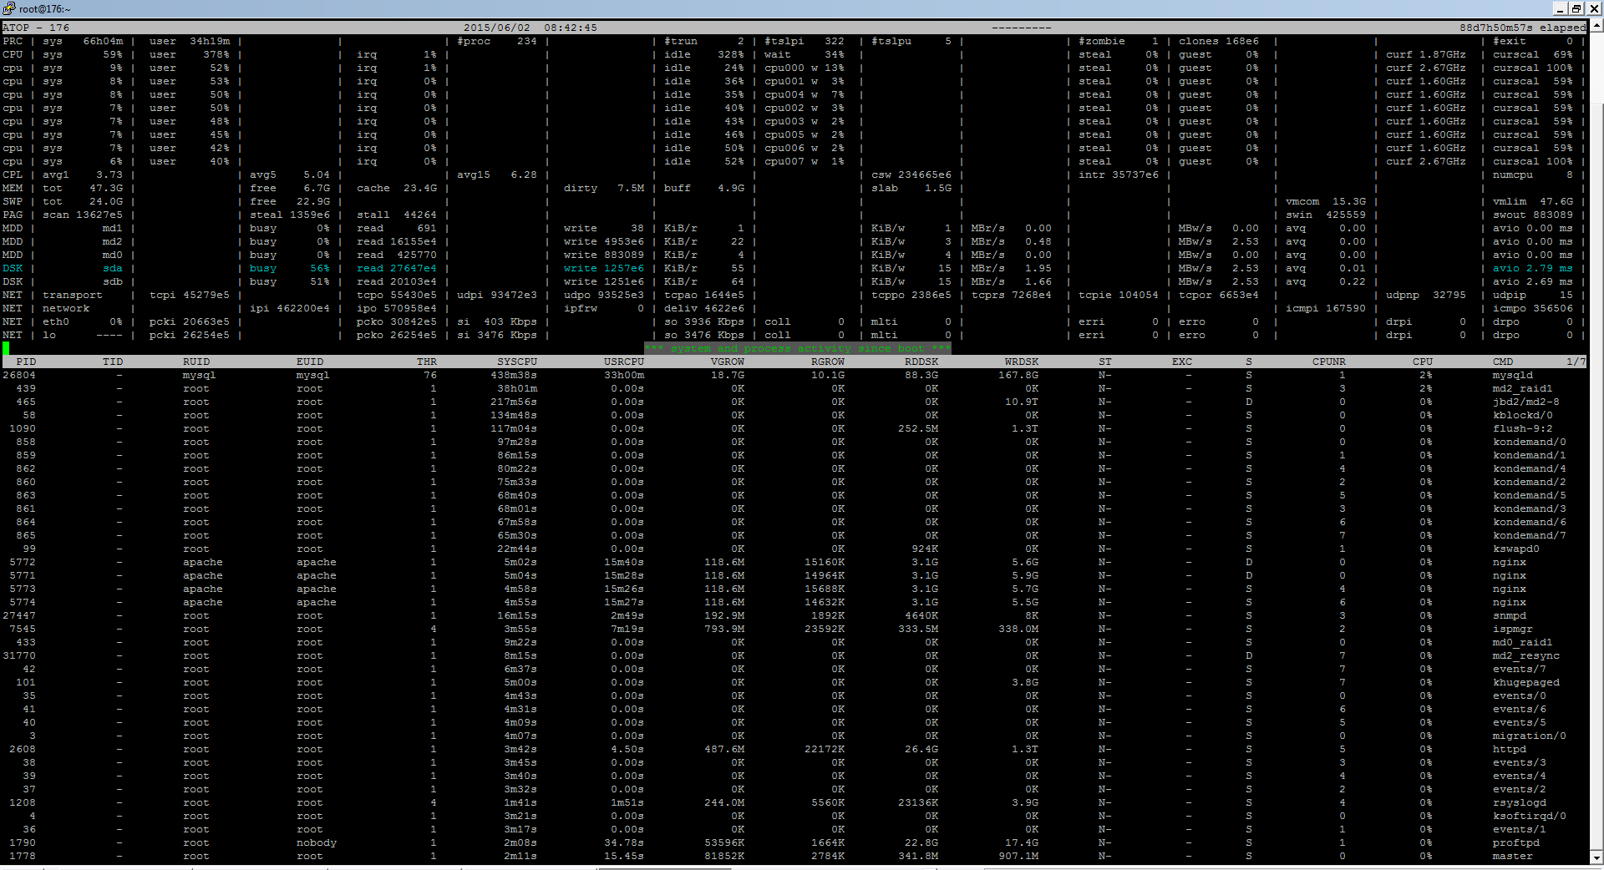
Task: Click the 'avg15 6.28' load average value
Action: click(x=497, y=175)
